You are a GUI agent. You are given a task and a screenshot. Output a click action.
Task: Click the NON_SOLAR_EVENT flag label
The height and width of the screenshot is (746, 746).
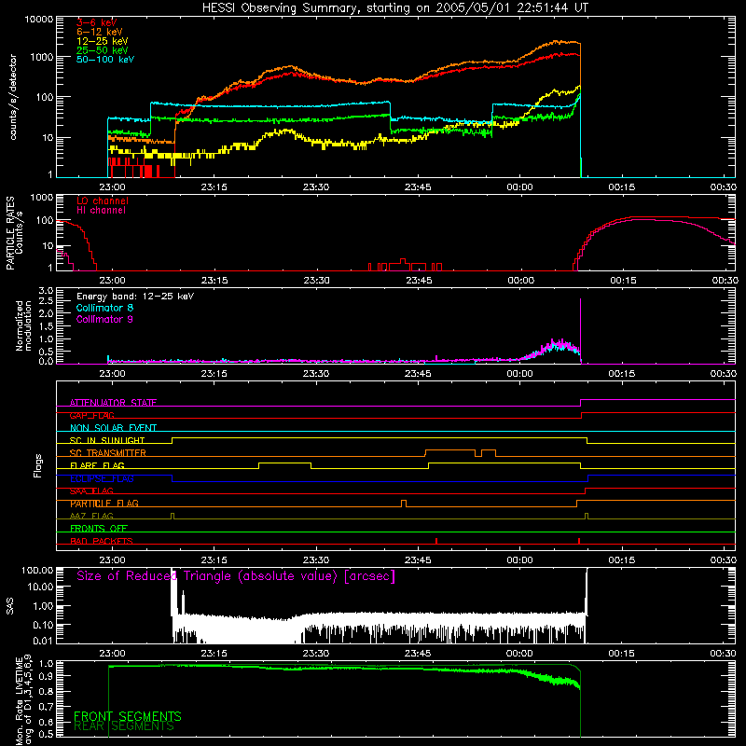tap(113, 428)
